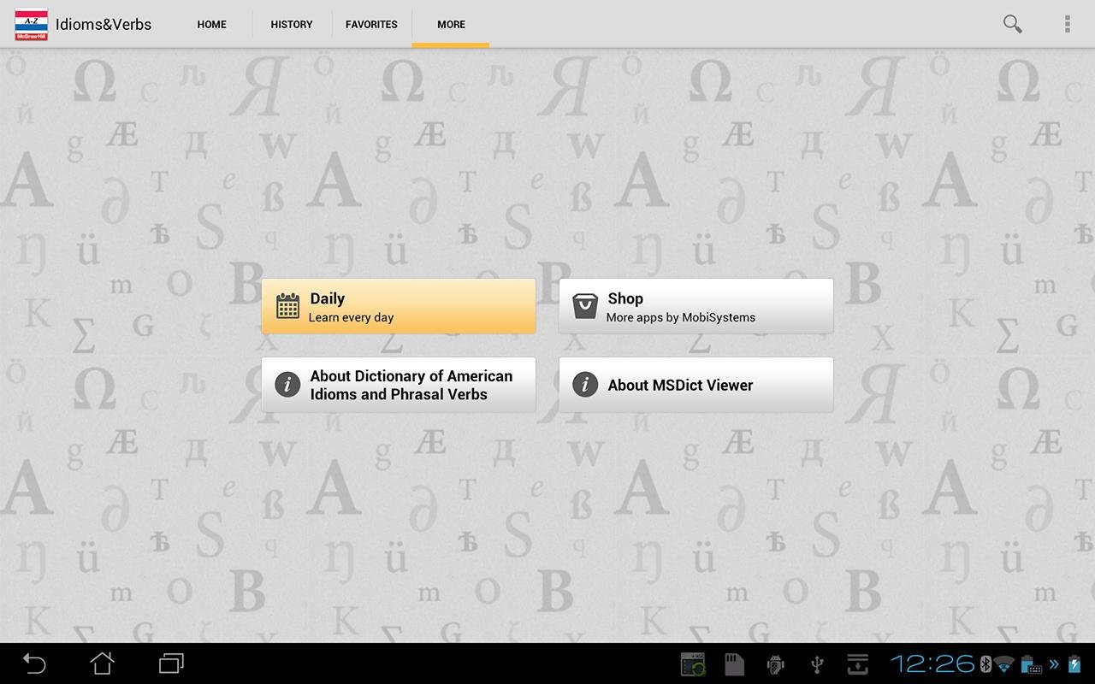The height and width of the screenshot is (684, 1095).
Task: Tap the Wi-Fi signal icon
Action: coord(1004,664)
